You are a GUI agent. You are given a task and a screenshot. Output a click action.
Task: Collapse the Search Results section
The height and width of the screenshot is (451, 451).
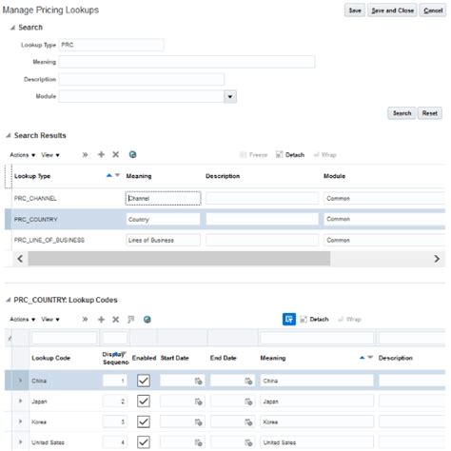9,136
